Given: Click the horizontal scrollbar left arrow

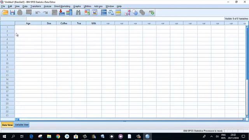Looking at the screenshot, I should pos(16,119).
